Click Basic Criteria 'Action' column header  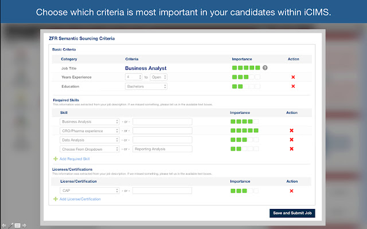293,59
